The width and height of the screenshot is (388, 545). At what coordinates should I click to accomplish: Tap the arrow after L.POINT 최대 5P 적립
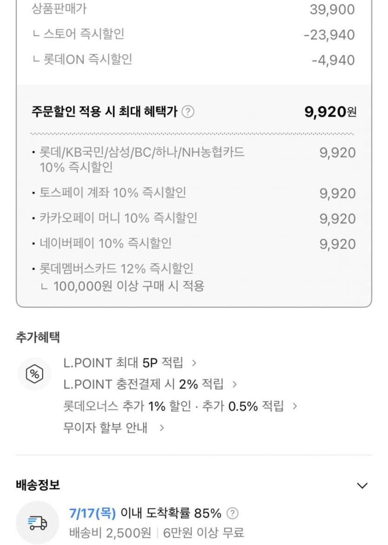(x=194, y=362)
